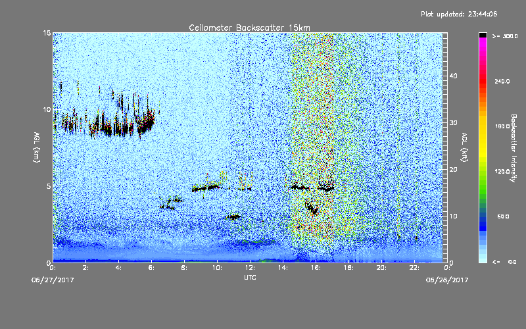Viewport: 526px width, 329px height.
Task: Click the '60.0' colorbar label
Action: tap(503, 216)
